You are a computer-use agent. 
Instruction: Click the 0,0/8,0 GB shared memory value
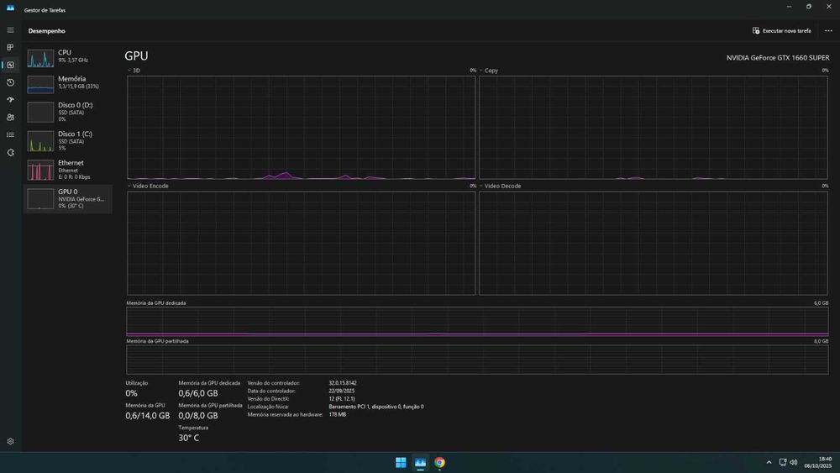pyautogui.click(x=198, y=416)
